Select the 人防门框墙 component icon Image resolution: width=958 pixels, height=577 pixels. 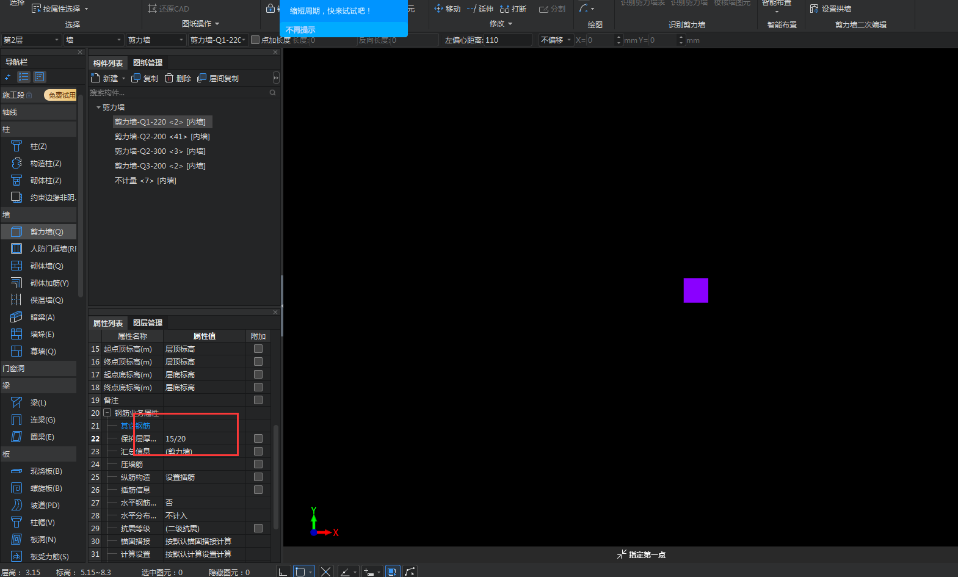point(16,249)
